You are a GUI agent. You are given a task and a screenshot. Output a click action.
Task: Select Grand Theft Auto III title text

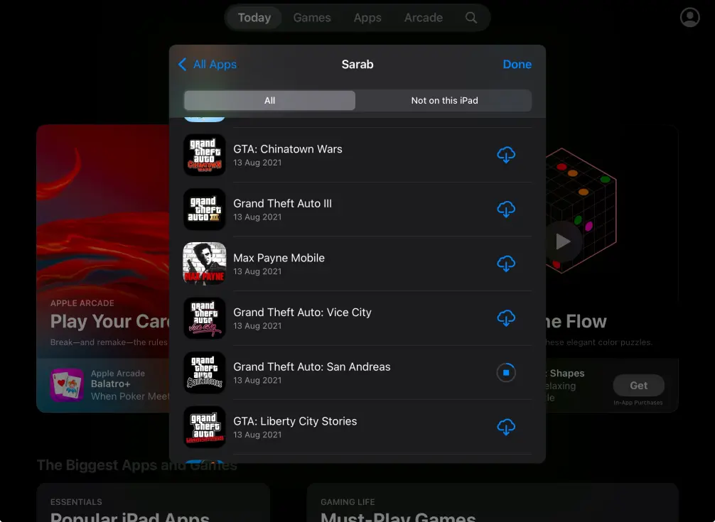pyautogui.click(x=282, y=204)
